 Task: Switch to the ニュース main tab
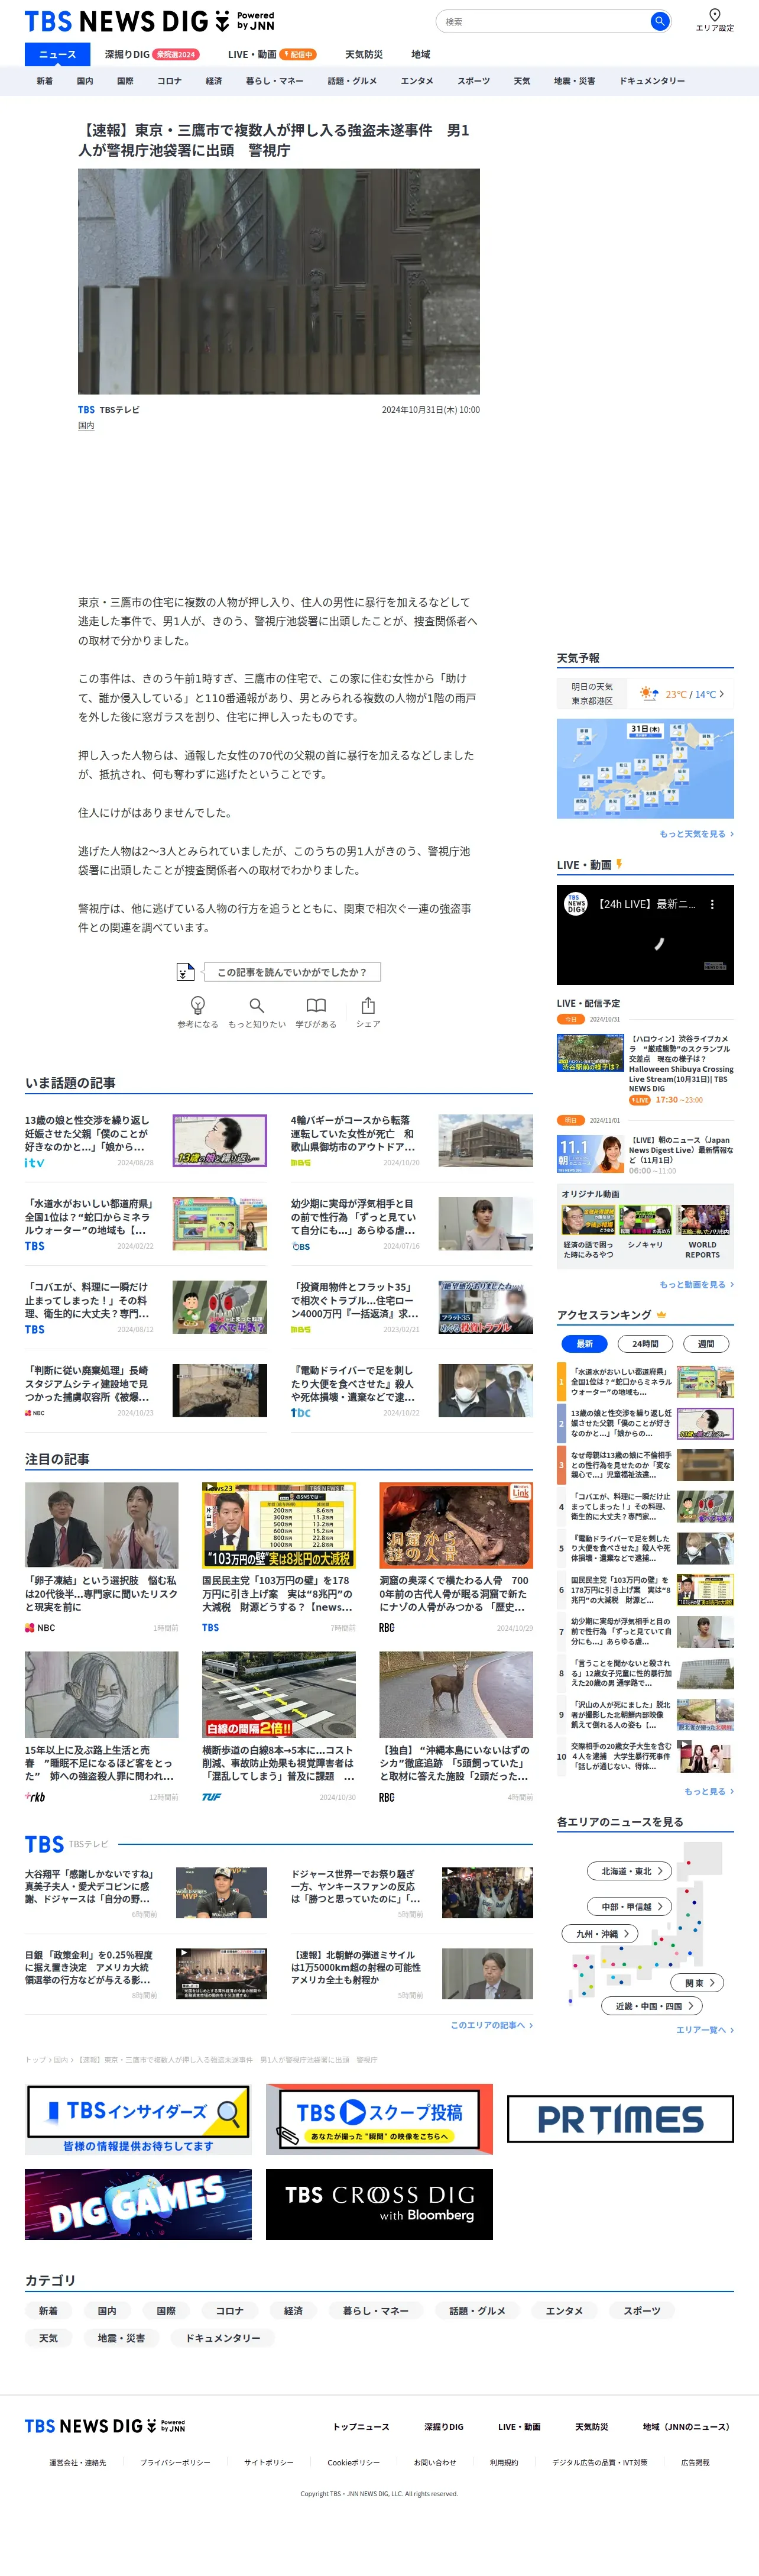[x=57, y=54]
